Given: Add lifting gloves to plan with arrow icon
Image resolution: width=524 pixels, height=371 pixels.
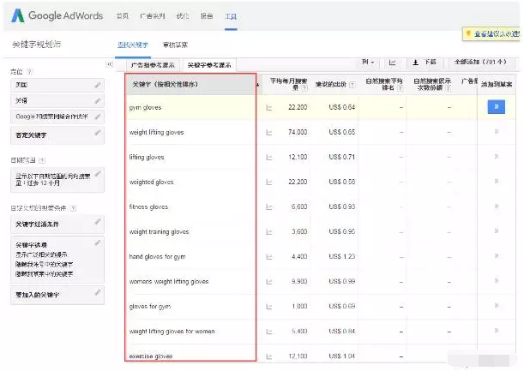Looking at the screenshot, I should [497, 157].
